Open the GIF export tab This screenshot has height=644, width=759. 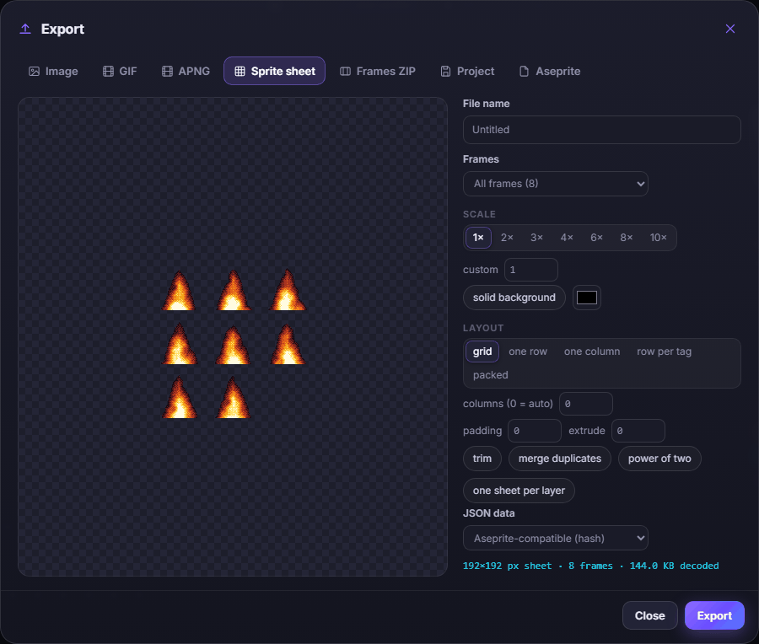click(x=120, y=71)
